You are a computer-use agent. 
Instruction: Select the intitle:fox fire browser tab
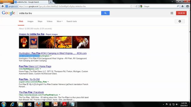point(31,2)
